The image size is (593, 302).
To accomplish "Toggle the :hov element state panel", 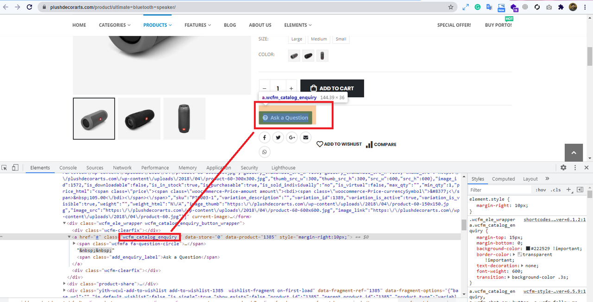I will coord(540,190).
